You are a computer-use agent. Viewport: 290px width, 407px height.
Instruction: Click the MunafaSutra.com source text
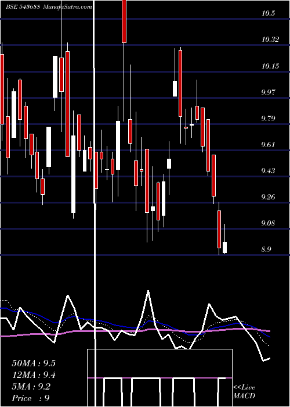click(68, 7)
